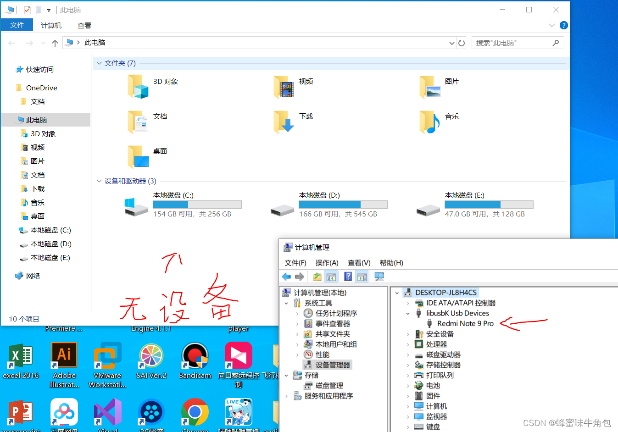Open the 桌面 folder in main pane
Image resolution: width=618 pixels, height=432 pixels.
pyautogui.click(x=138, y=156)
